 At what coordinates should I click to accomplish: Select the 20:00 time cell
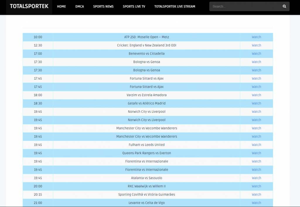tap(38, 186)
